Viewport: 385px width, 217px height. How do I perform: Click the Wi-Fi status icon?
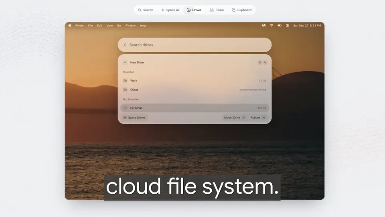pyautogui.click(x=272, y=25)
